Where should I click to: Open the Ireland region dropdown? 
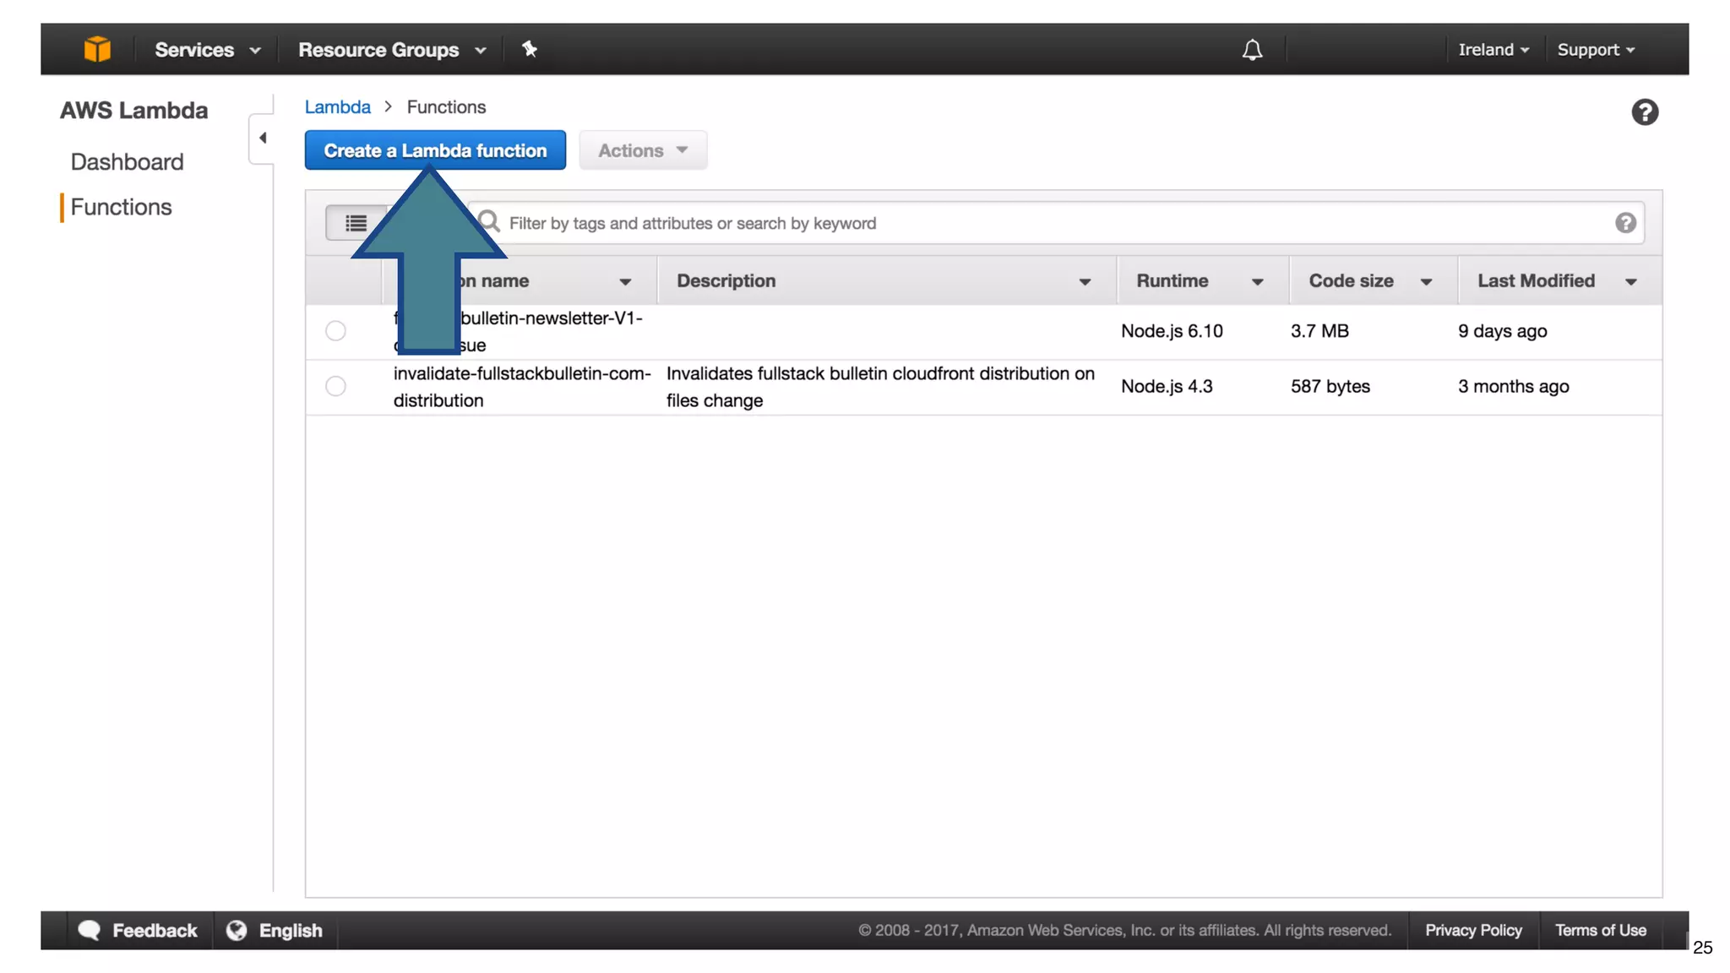[x=1493, y=50]
